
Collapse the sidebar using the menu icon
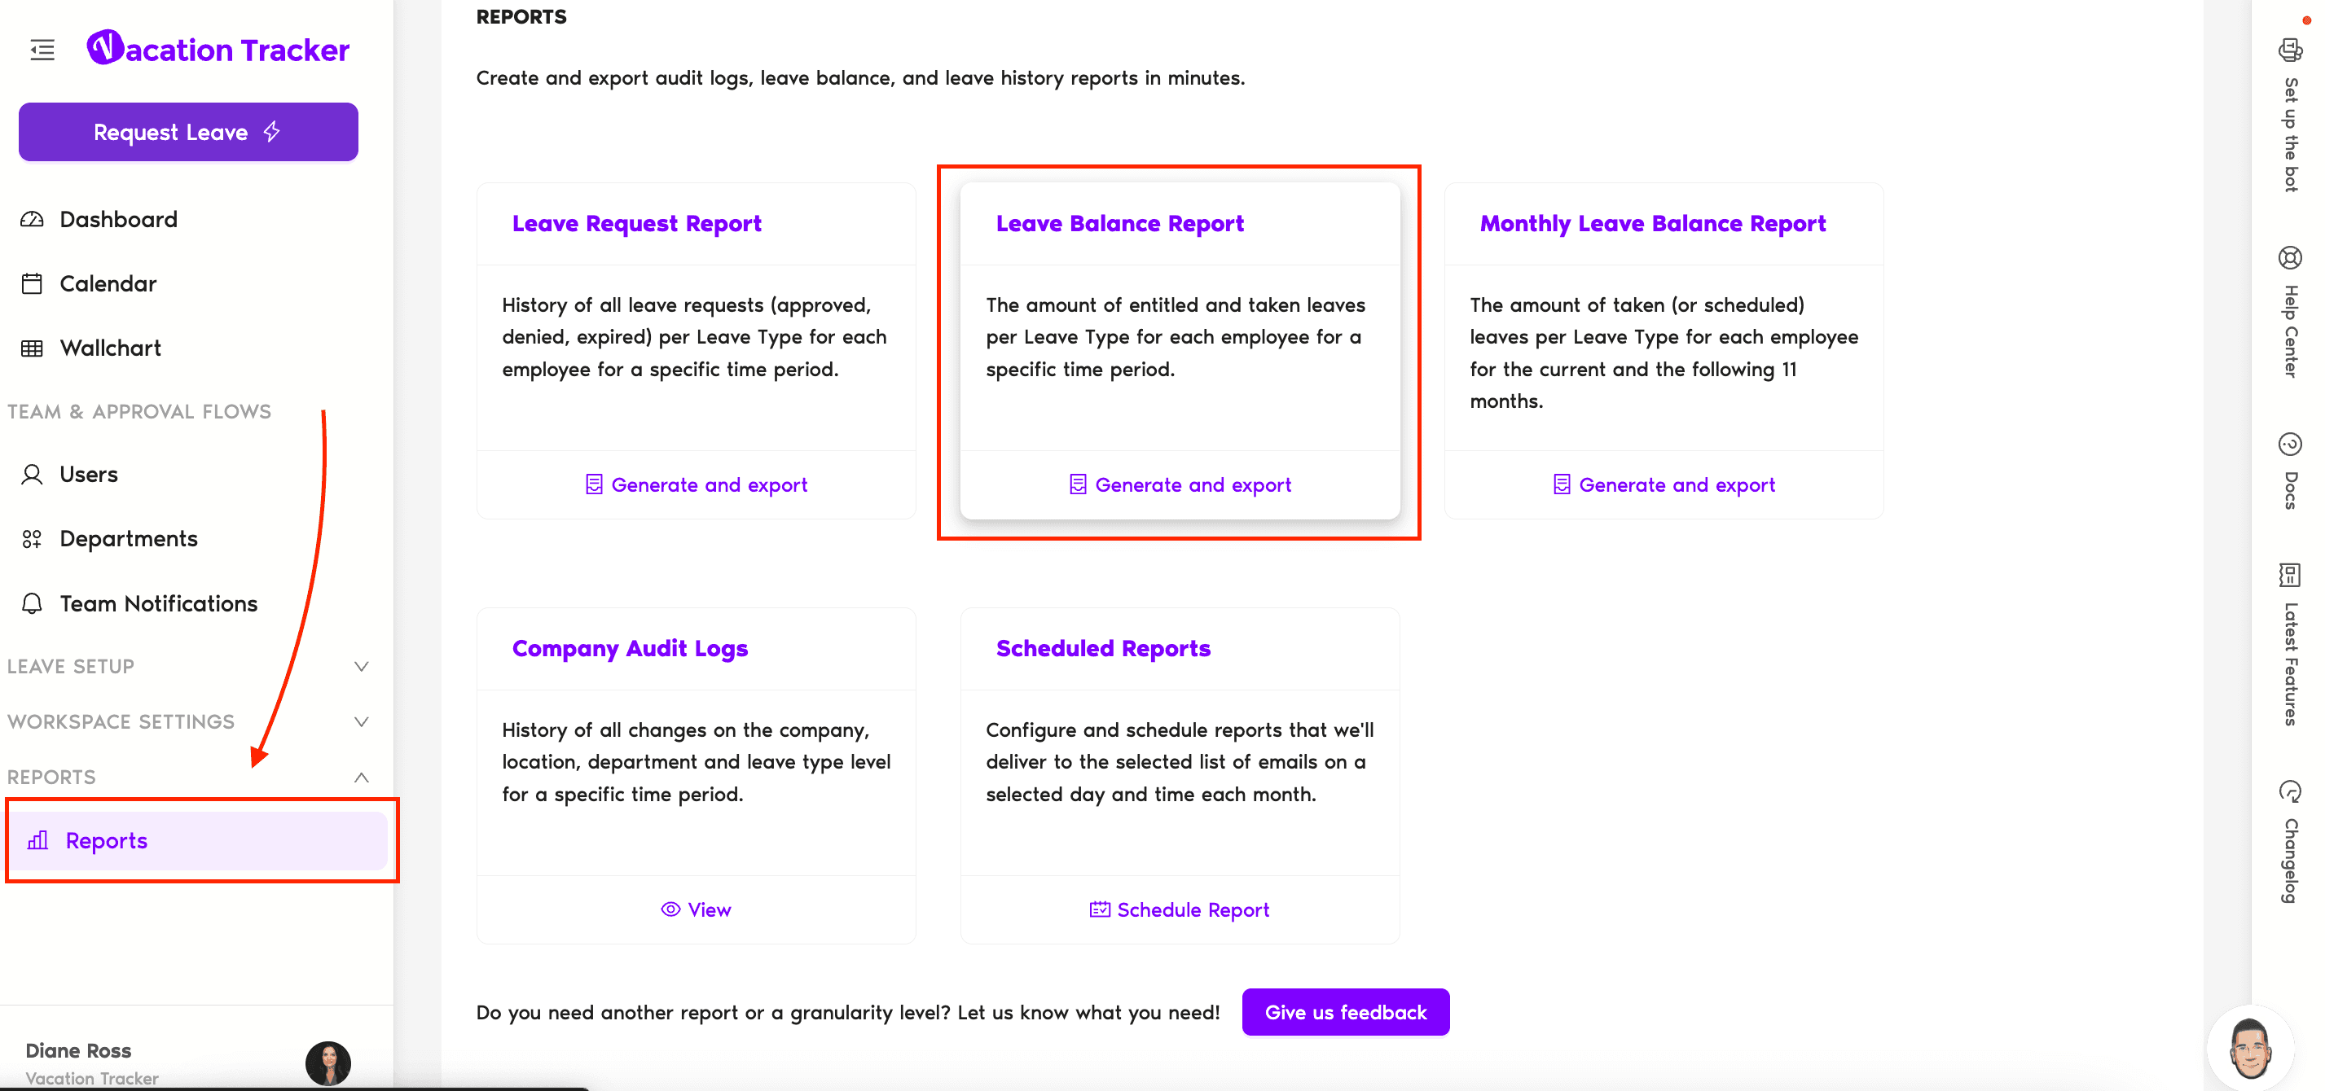(x=42, y=50)
